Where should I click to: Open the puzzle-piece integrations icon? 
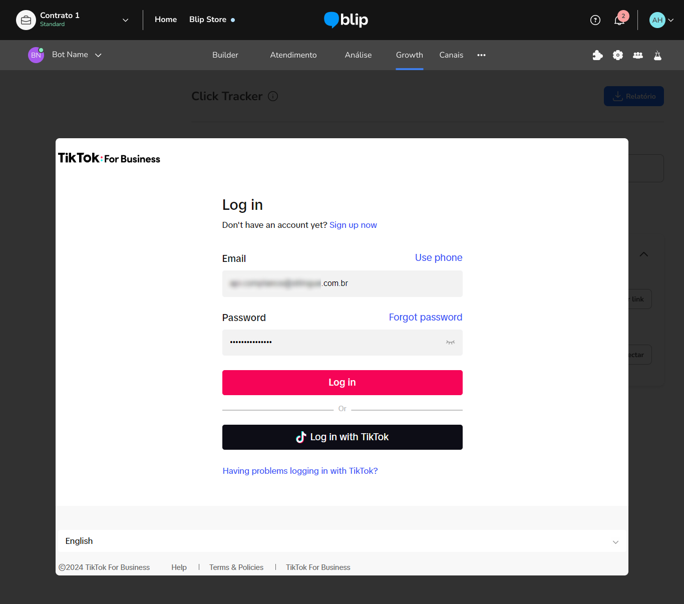[x=597, y=55]
